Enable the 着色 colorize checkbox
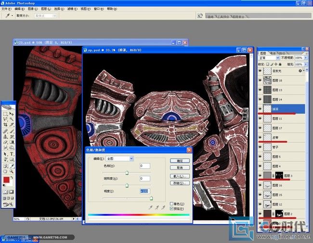 [x=171, y=203]
